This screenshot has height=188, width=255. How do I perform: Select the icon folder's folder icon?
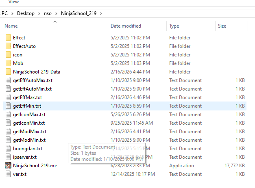8,55
